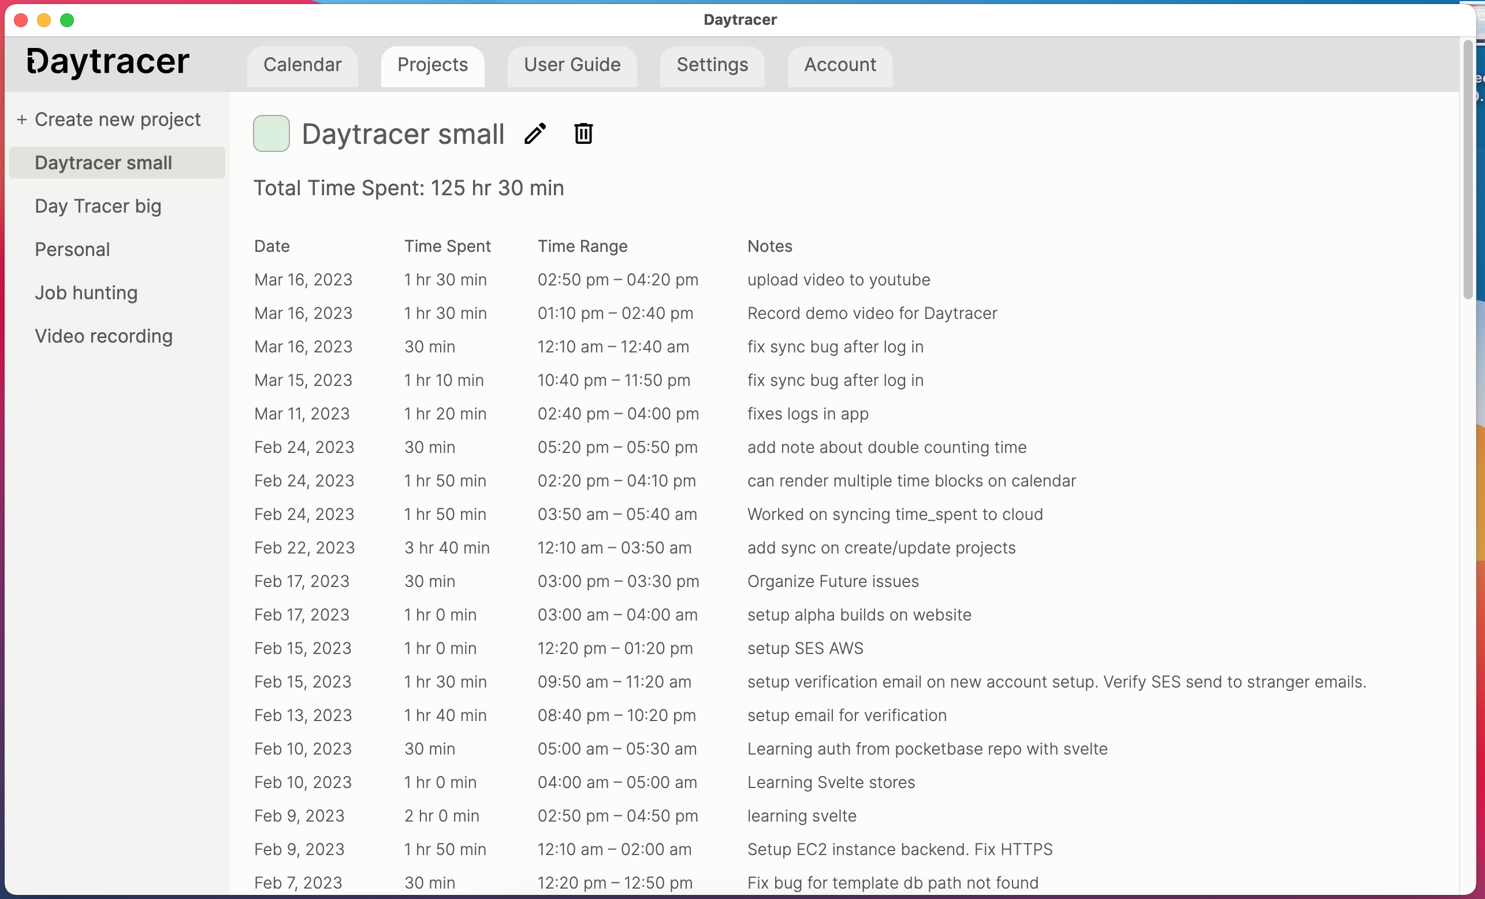Click 'Worked on syncing time_spent to cloud'
The width and height of the screenshot is (1485, 899).
[895, 514]
